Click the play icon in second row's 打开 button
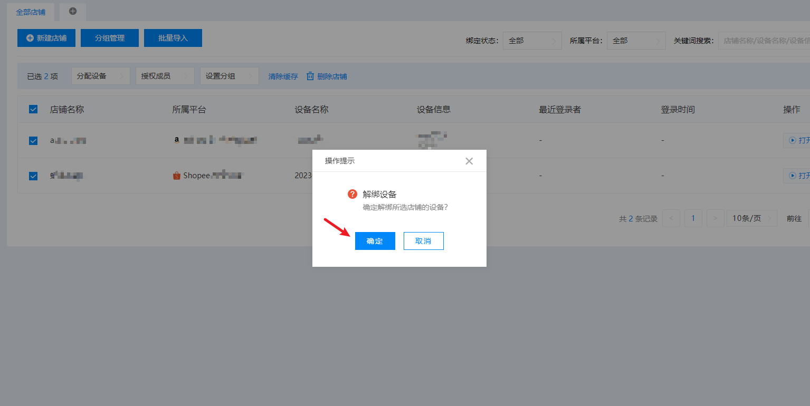The width and height of the screenshot is (810, 406). click(792, 176)
